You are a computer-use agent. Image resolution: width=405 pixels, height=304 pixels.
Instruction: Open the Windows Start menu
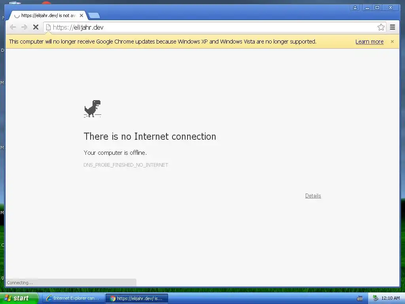tap(19, 298)
